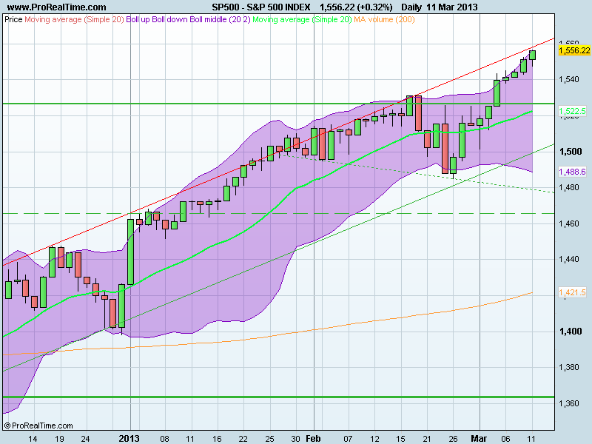Click the 26 date on time axis
The image size is (592, 444).
[x=453, y=439]
